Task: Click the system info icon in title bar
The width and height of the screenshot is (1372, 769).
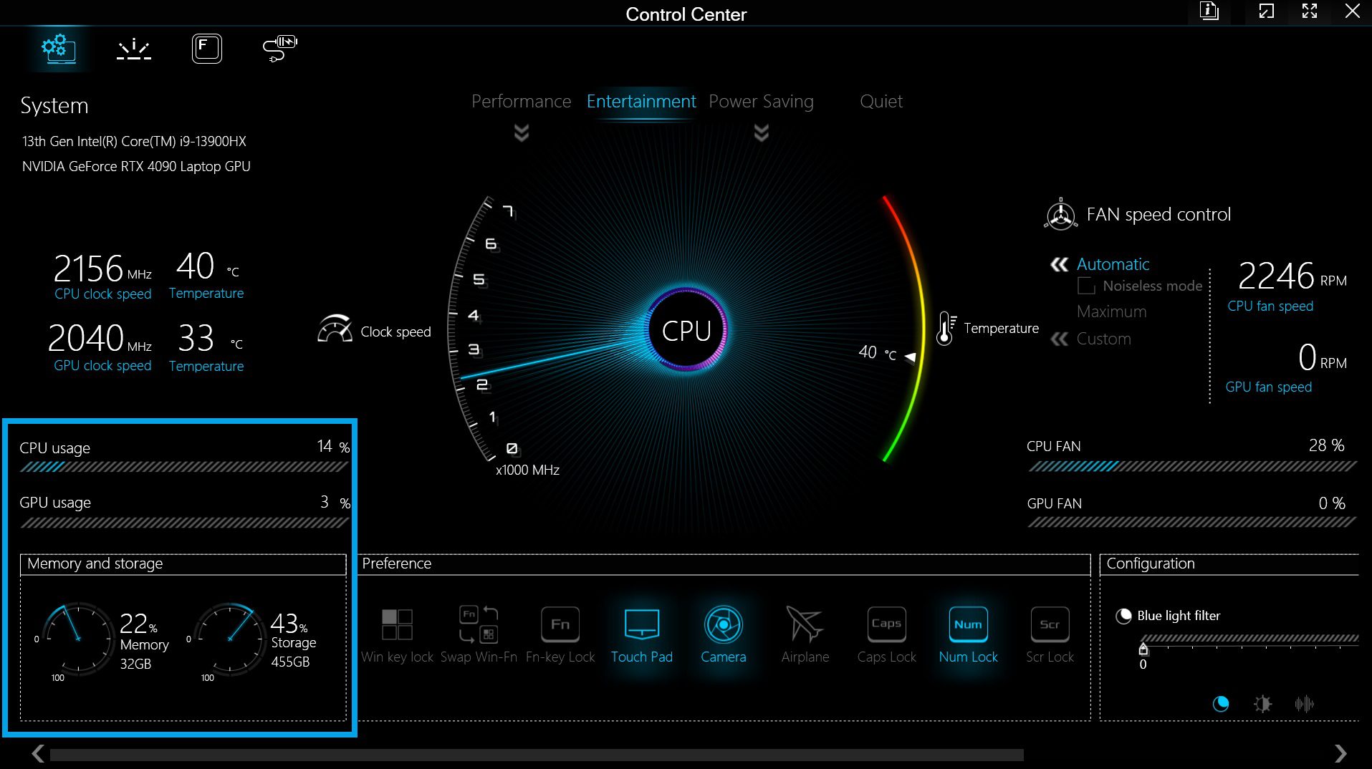Action: (x=1209, y=11)
